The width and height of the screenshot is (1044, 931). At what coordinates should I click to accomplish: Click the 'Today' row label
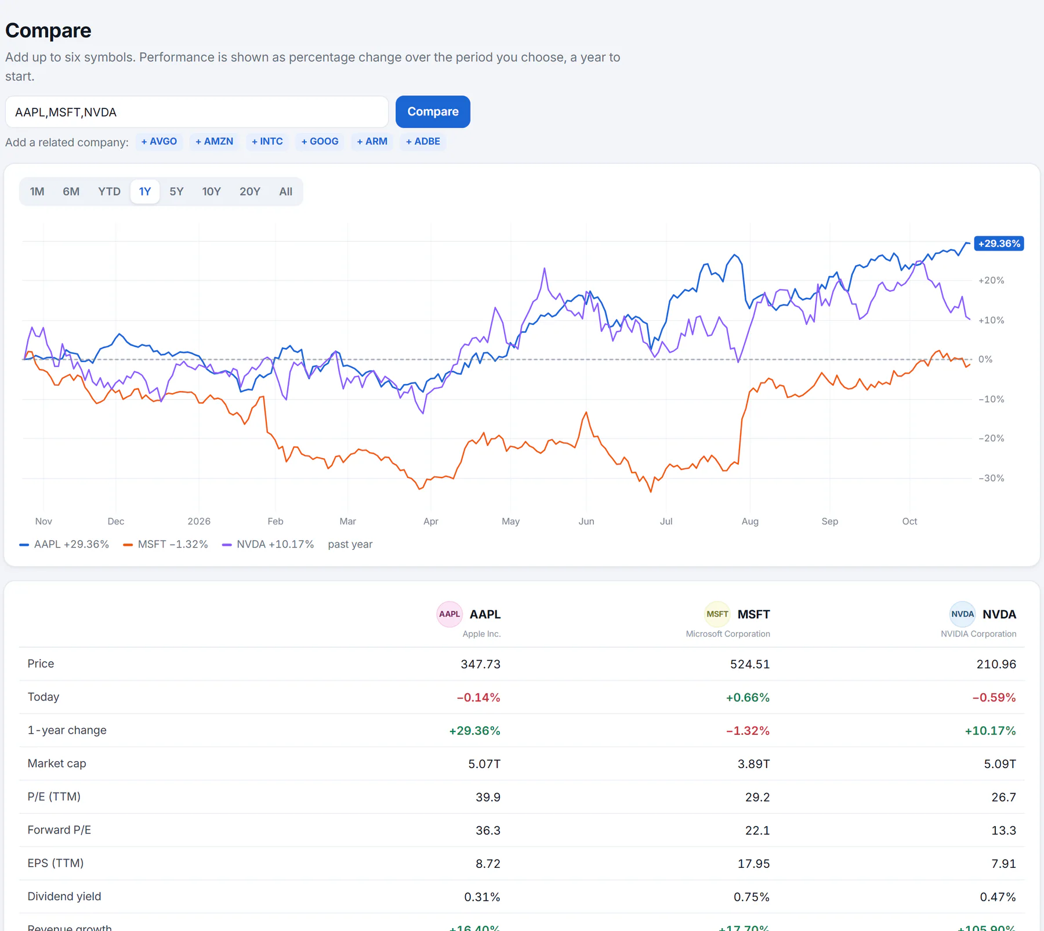click(43, 697)
